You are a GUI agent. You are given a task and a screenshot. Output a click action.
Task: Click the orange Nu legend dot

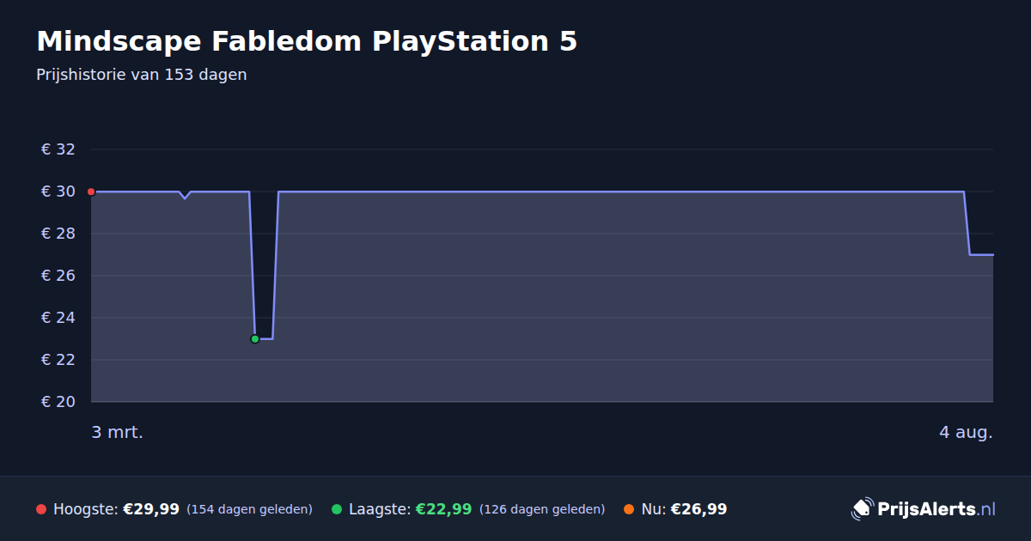[x=629, y=509]
